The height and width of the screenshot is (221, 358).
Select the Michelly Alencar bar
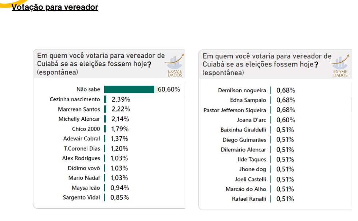click(105, 119)
